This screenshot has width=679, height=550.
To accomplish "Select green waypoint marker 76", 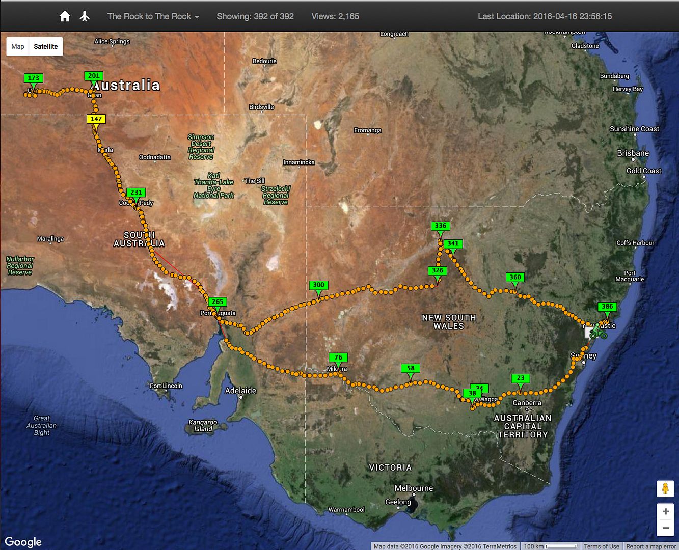I will coord(338,358).
